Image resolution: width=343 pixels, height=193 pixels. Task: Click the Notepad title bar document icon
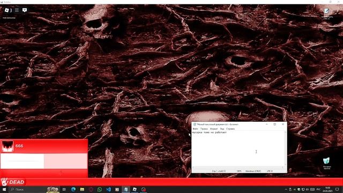pyautogui.click(x=194, y=124)
